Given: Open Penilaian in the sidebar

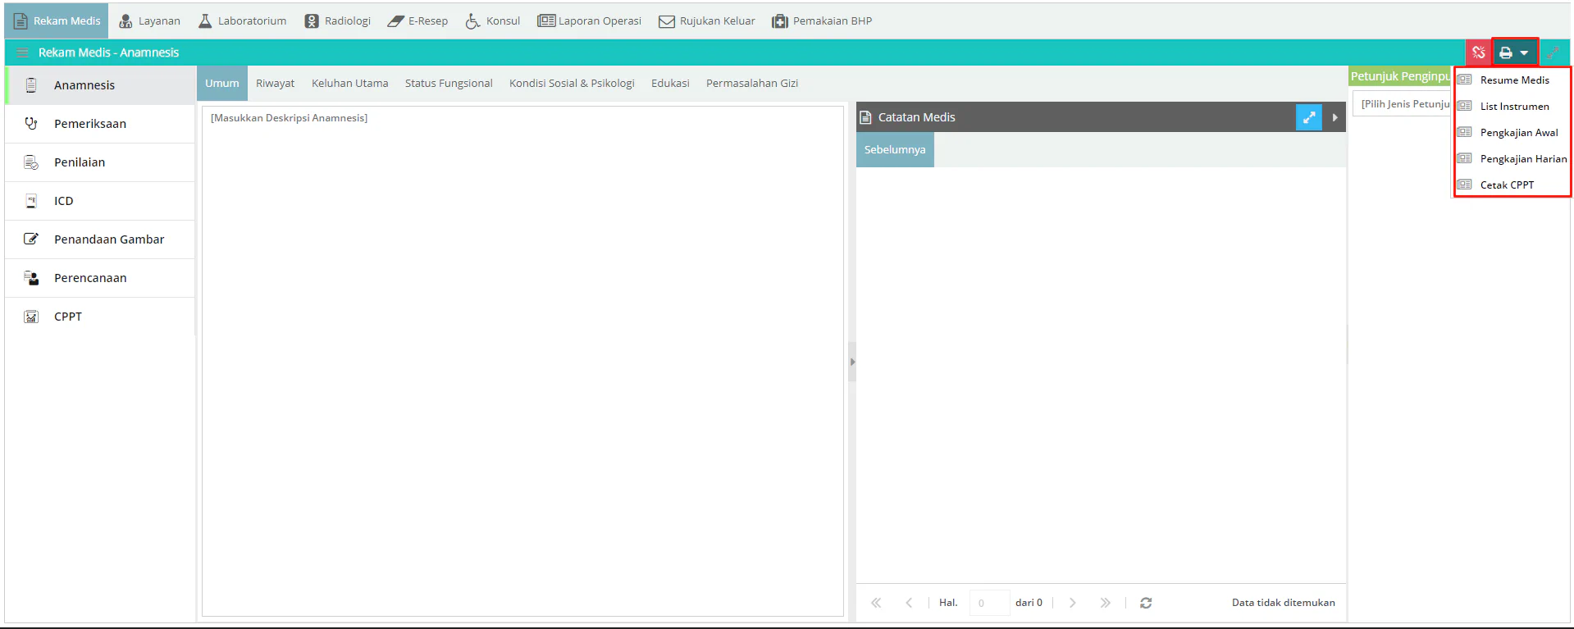Looking at the screenshot, I should [100, 162].
